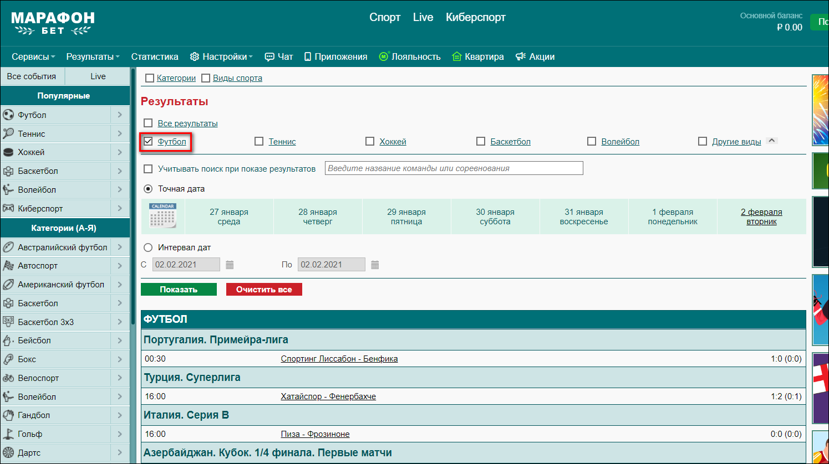Click the team or competition search field

pos(454,168)
